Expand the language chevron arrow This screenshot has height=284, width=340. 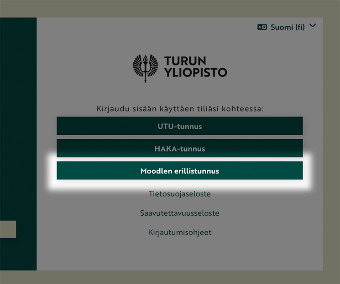(312, 26)
